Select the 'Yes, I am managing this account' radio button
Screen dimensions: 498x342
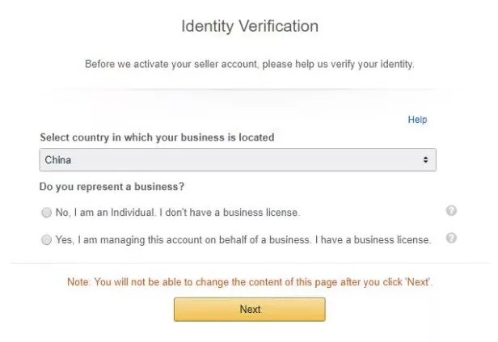point(44,240)
